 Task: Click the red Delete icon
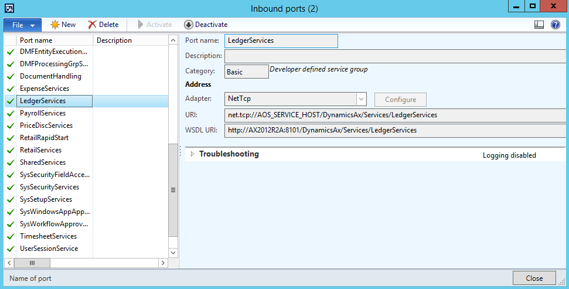pos(93,25)
